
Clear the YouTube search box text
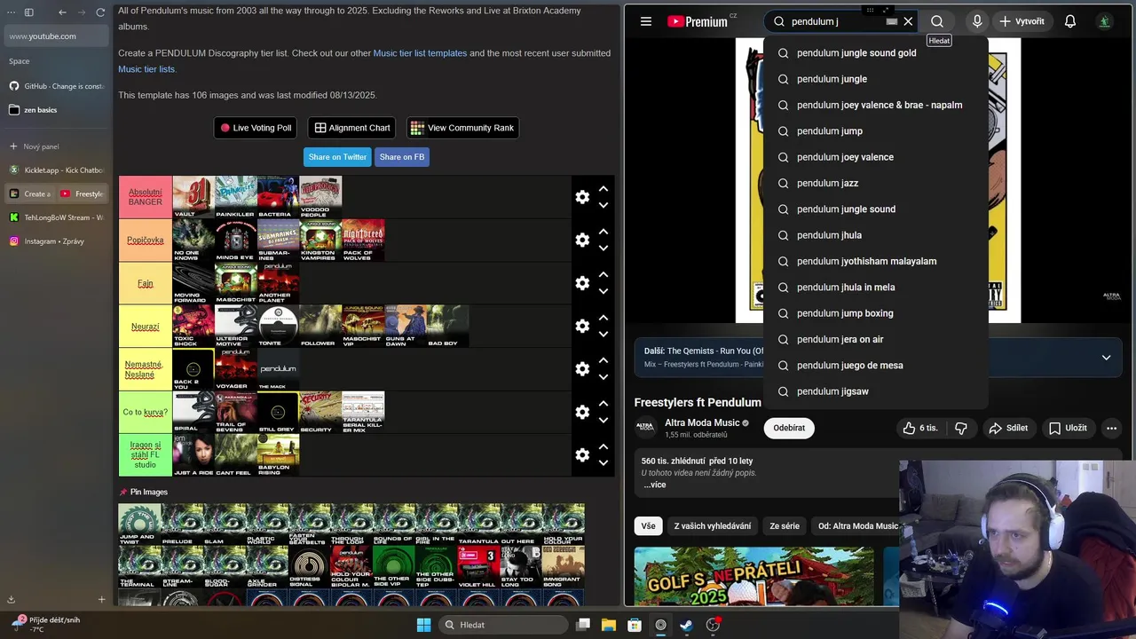click(x=908, y=21)
